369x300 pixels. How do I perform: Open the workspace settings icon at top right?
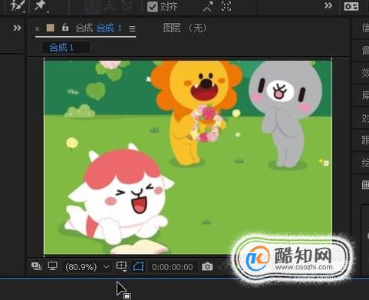click(x=351, y=6)
